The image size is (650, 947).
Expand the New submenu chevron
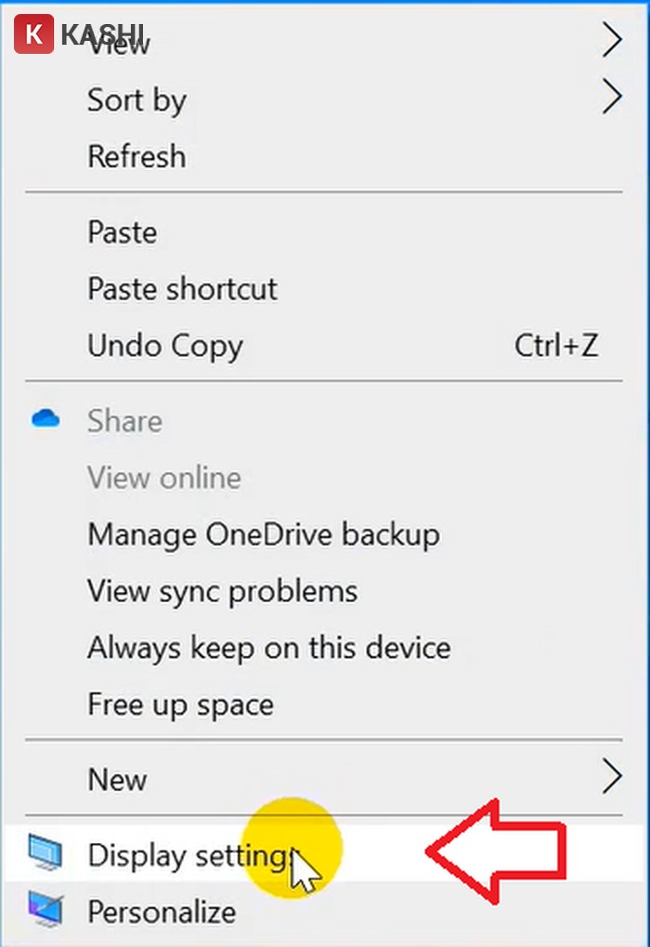click(612, 776)
